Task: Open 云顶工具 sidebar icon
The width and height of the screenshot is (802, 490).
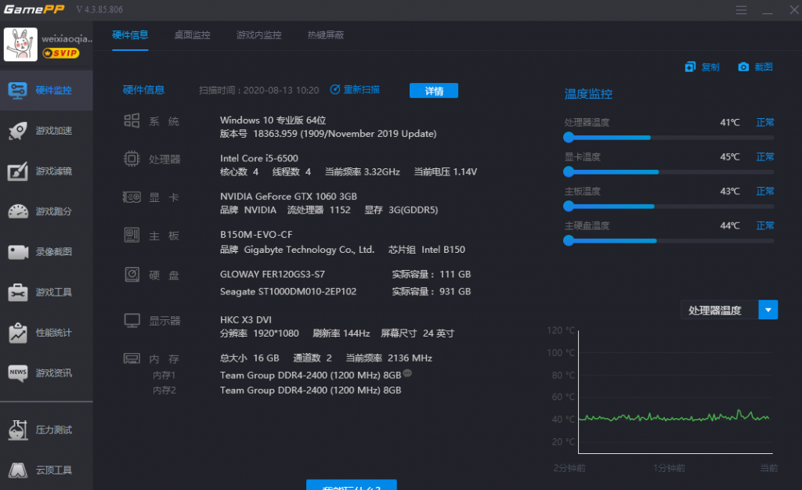Action: click(x=18, y=470)
